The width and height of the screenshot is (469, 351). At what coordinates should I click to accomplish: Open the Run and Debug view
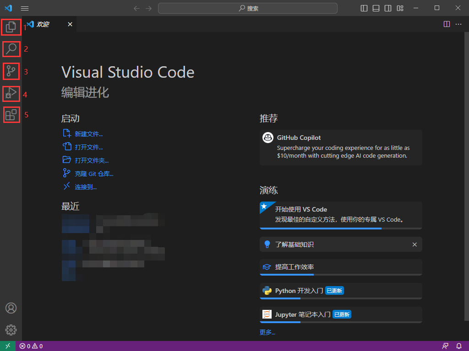click(x=11, y=94)
